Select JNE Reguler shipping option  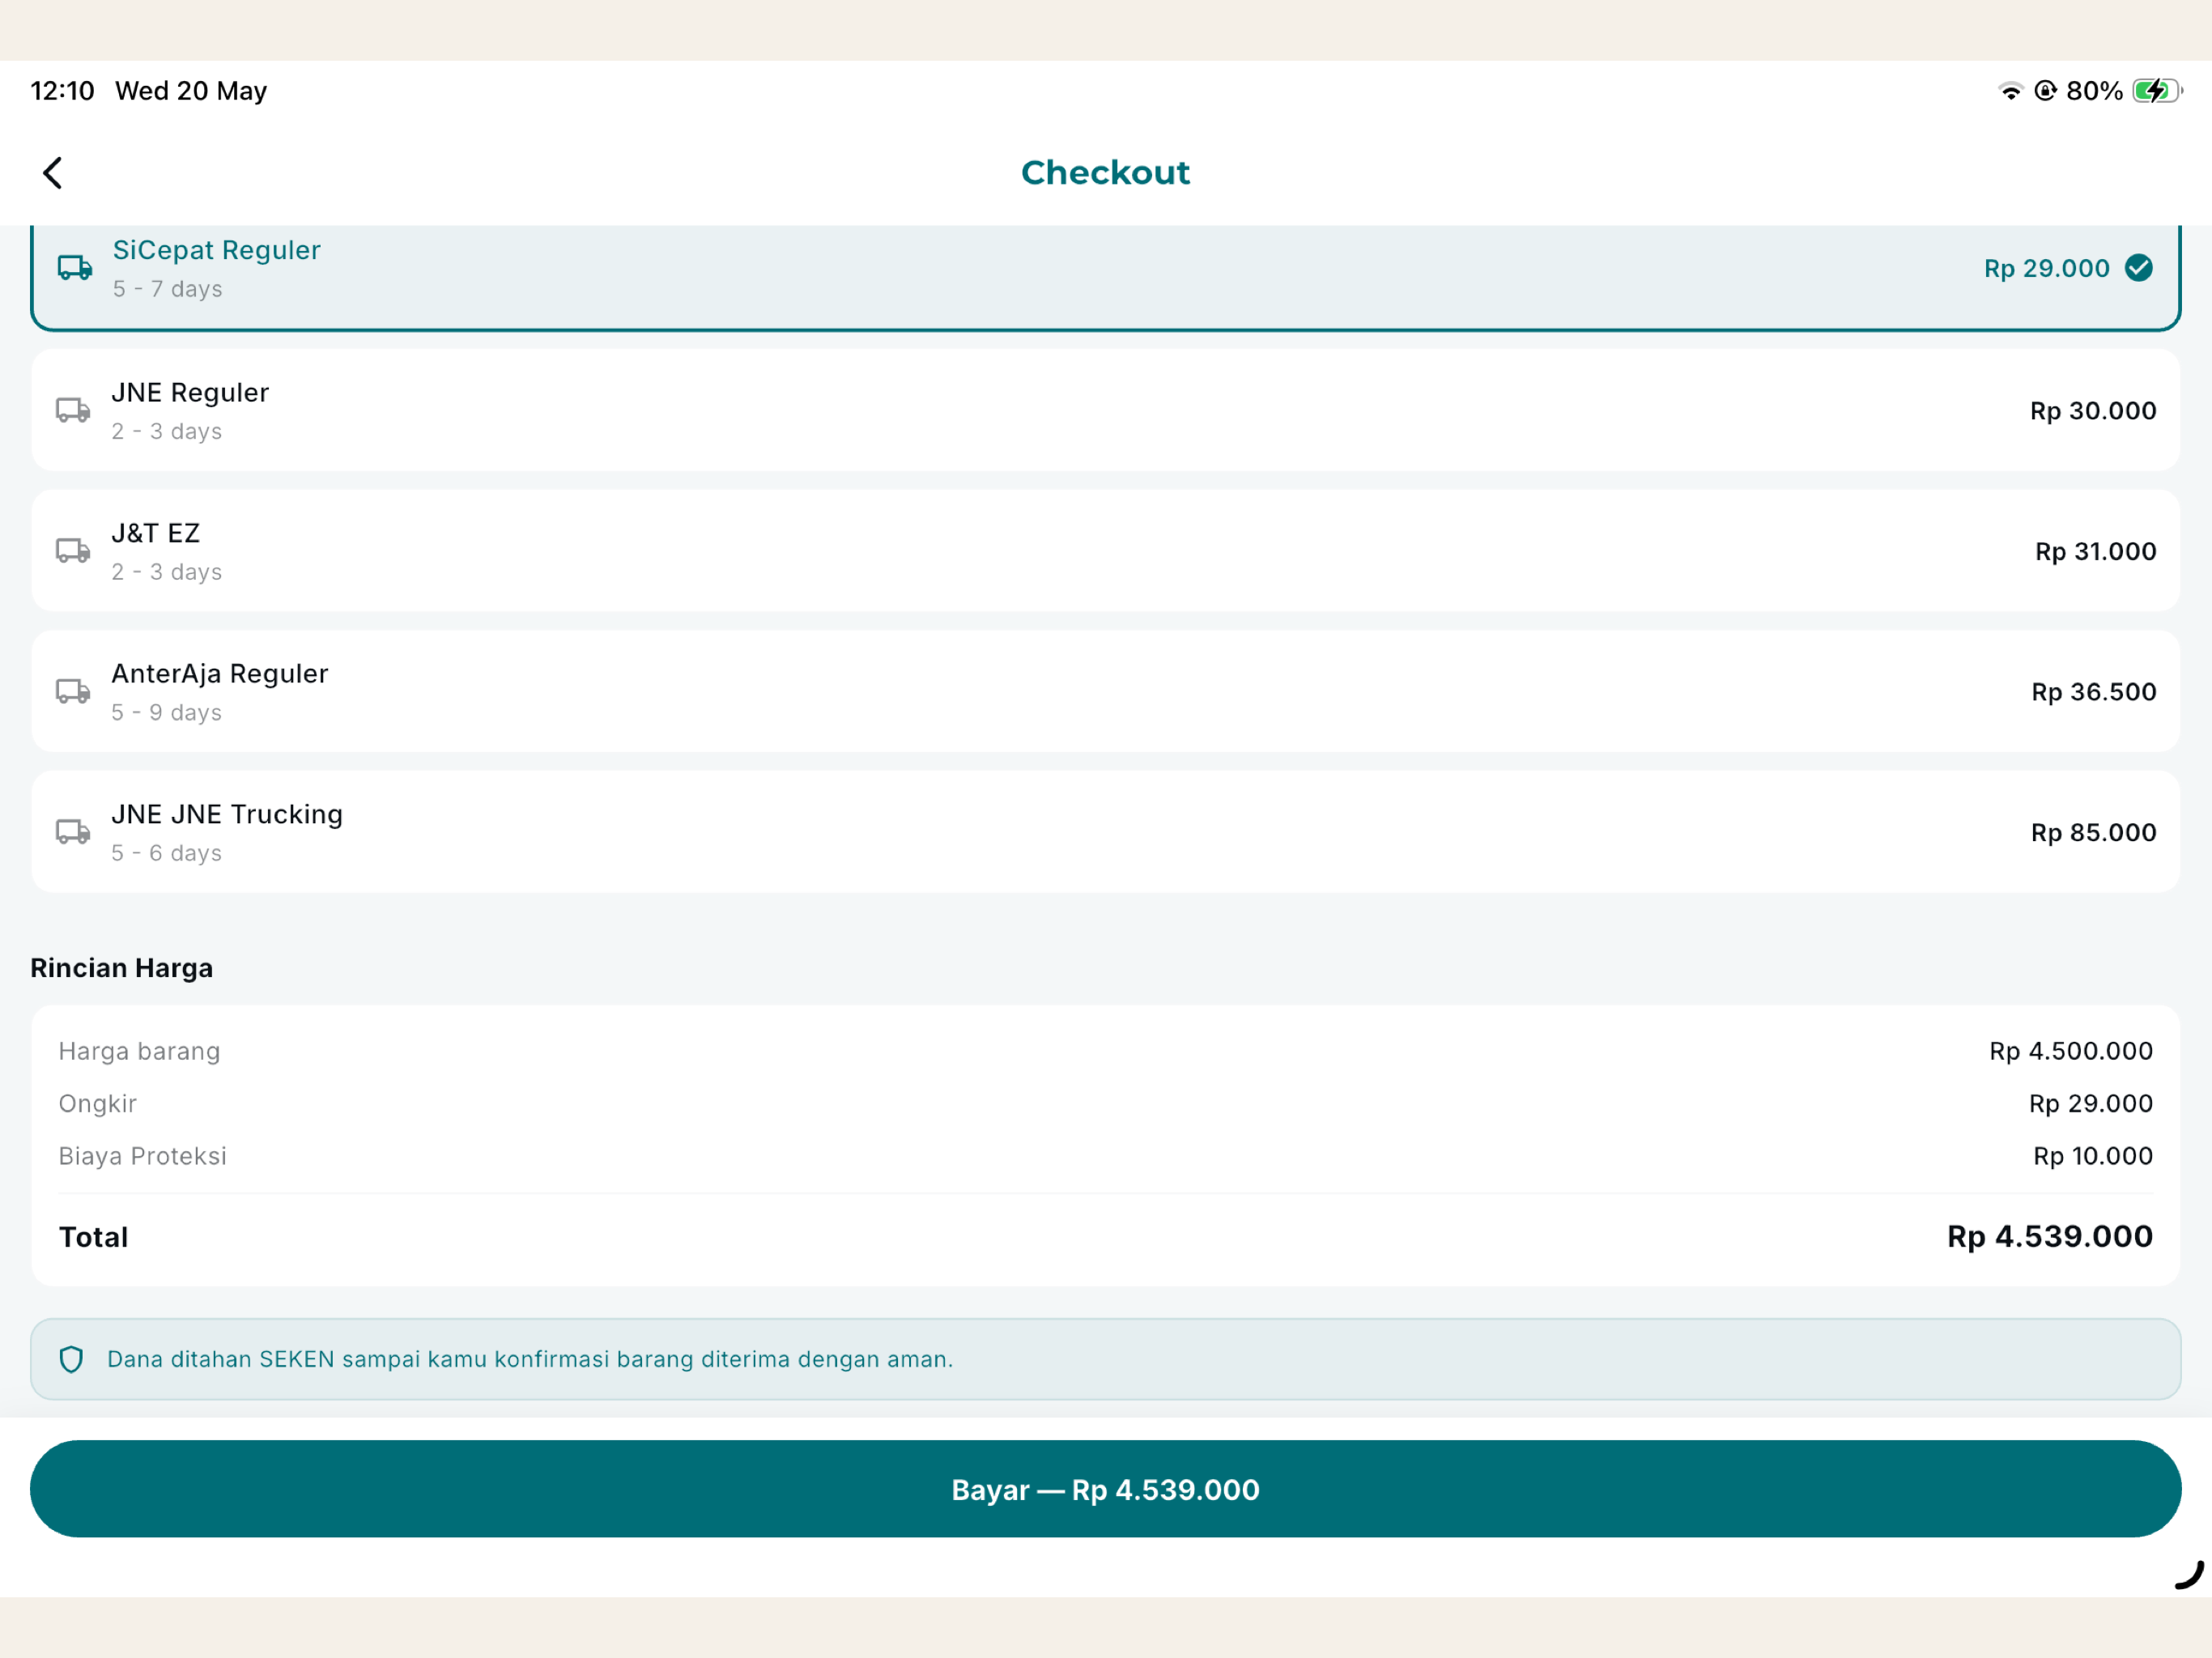coord(1106,410)
